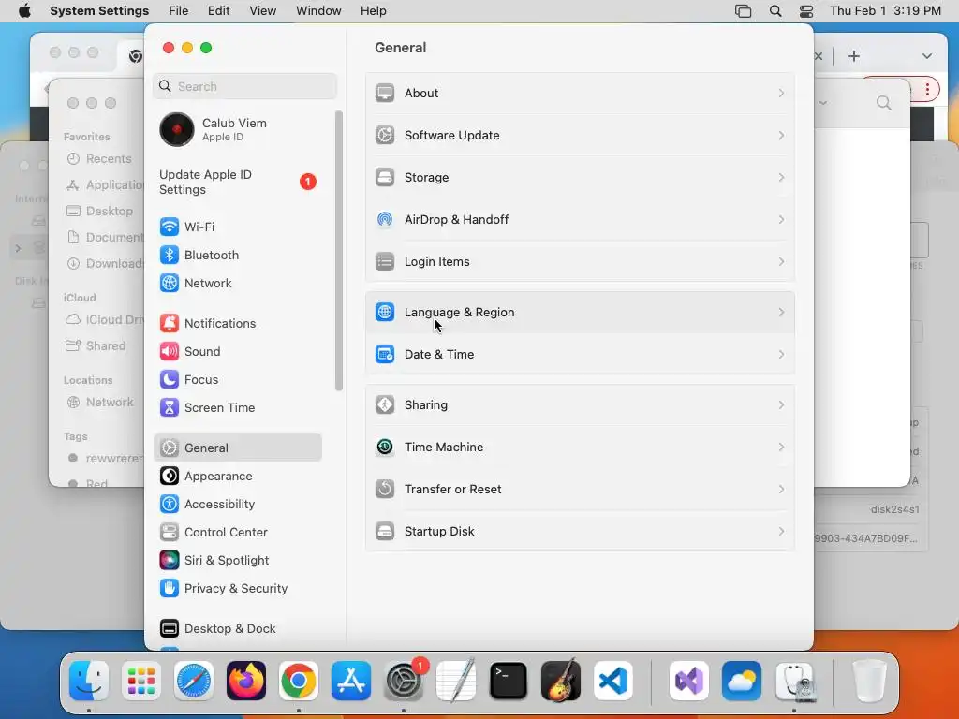Open Calub Viem Apple ID account
This screenshot has height=719, width=959.
click(x=239, y=129)
